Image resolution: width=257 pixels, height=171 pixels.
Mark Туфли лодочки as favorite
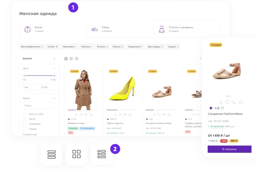click(x=120, y=115)
